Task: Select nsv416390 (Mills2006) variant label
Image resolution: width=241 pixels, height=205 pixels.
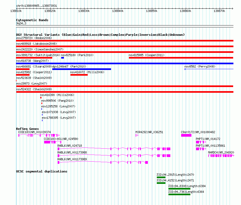Action: (57, 95)
